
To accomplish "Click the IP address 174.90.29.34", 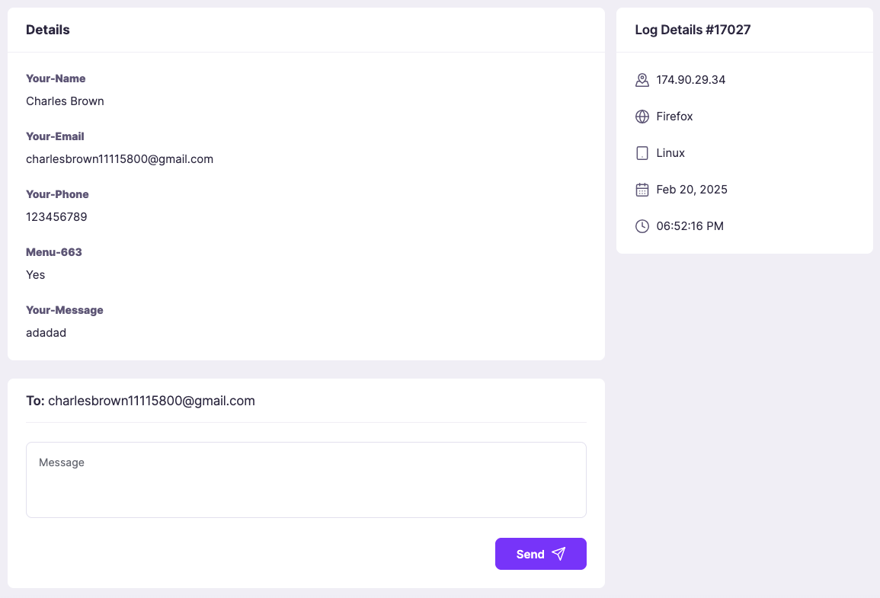I will 690,80.
